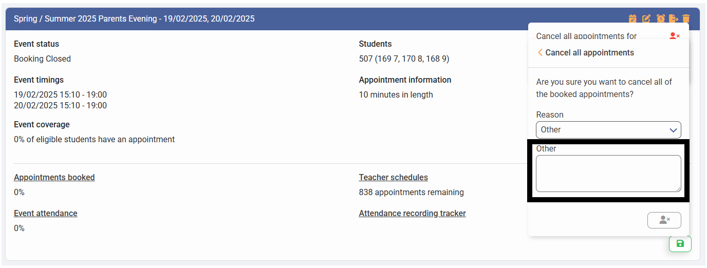Open the Reason dropdown
707x268 pixels.
(x=608, y=130)
